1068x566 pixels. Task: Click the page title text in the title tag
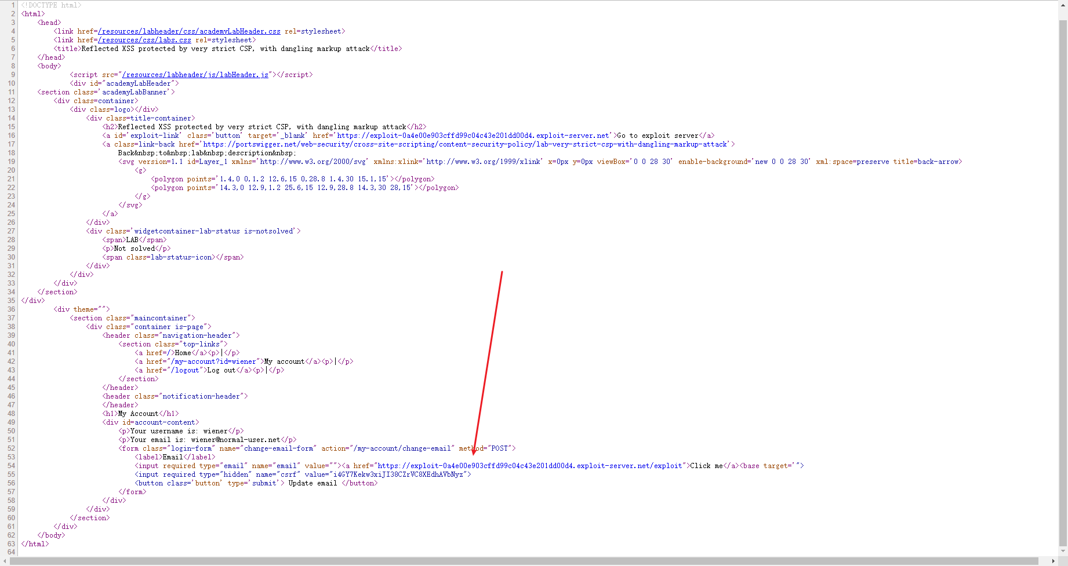click(x=226, y=49)
